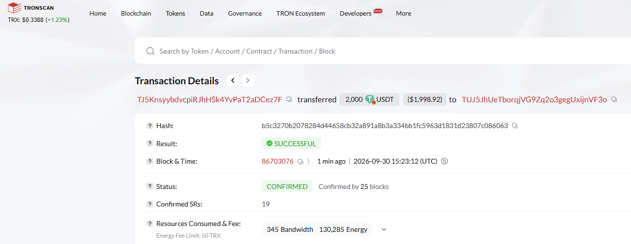631x244 pixels.
Task: Click the 2,000 amount value
Action: [x=354, y=99]
